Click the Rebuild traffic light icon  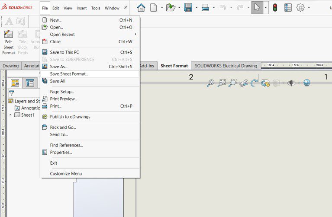click(x=275, y=7)
